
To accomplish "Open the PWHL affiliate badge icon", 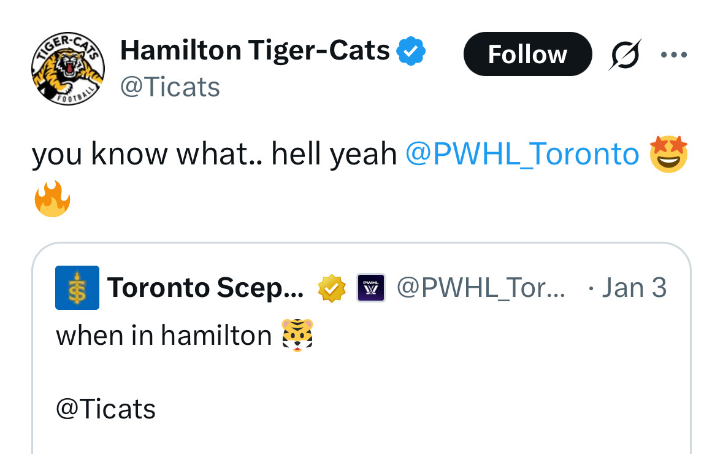I will 371,288.
